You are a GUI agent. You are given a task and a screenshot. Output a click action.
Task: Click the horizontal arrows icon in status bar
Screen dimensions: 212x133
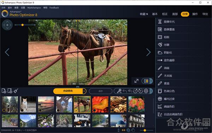[123, 130]
